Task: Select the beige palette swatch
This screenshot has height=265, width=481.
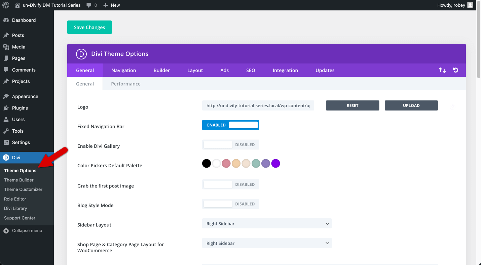Action: tap(246, 164)
